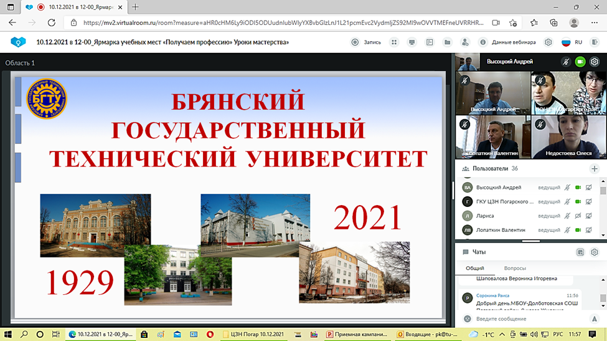Open emoji picker in chat input
Image resolution: width=607 pixels, height=341 pixels.
(x=468, y=319)
